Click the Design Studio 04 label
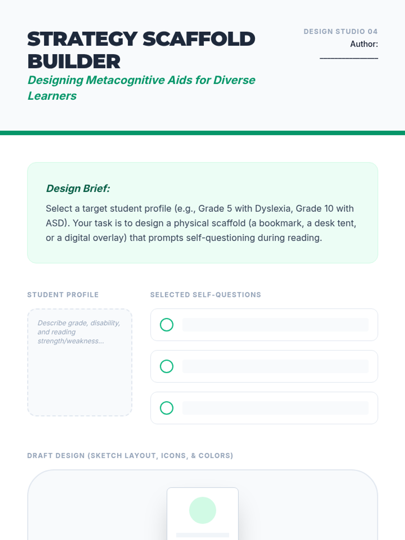Image resolution: width=405 pixels, height=540 pixels. pos(340,31)
